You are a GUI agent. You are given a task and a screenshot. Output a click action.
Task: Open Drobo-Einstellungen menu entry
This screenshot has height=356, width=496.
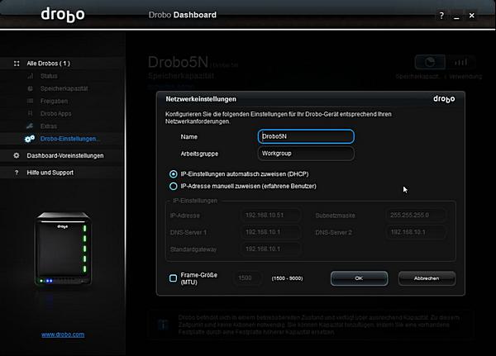[70, 139]
